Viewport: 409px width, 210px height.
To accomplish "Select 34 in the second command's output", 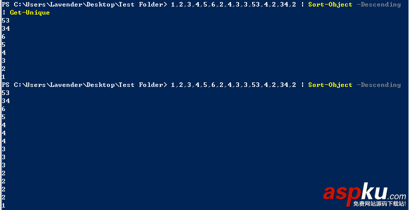I will [x=6, y=101].
